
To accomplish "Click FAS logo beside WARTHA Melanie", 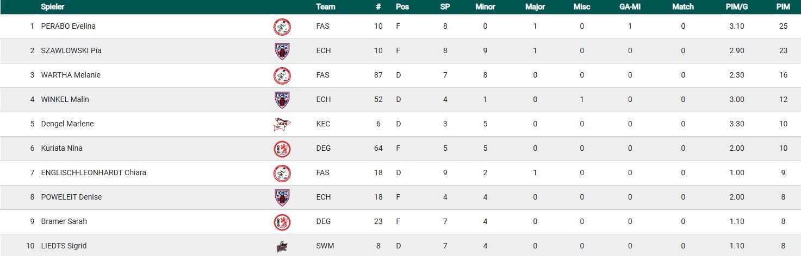I will pyautogui.click(x=282, y=75).
